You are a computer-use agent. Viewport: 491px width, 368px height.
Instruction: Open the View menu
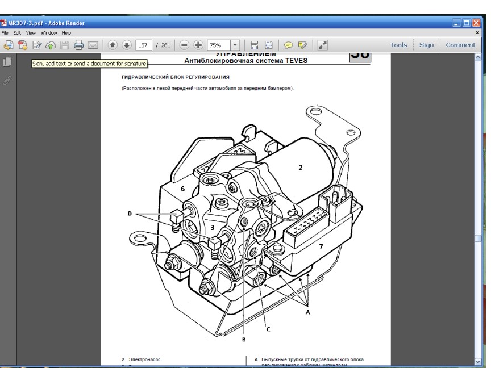[31, 33]
